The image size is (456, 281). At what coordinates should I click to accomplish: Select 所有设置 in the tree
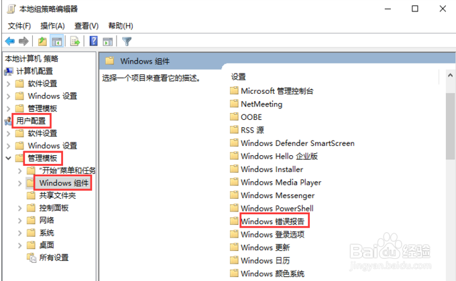(54, 258)
